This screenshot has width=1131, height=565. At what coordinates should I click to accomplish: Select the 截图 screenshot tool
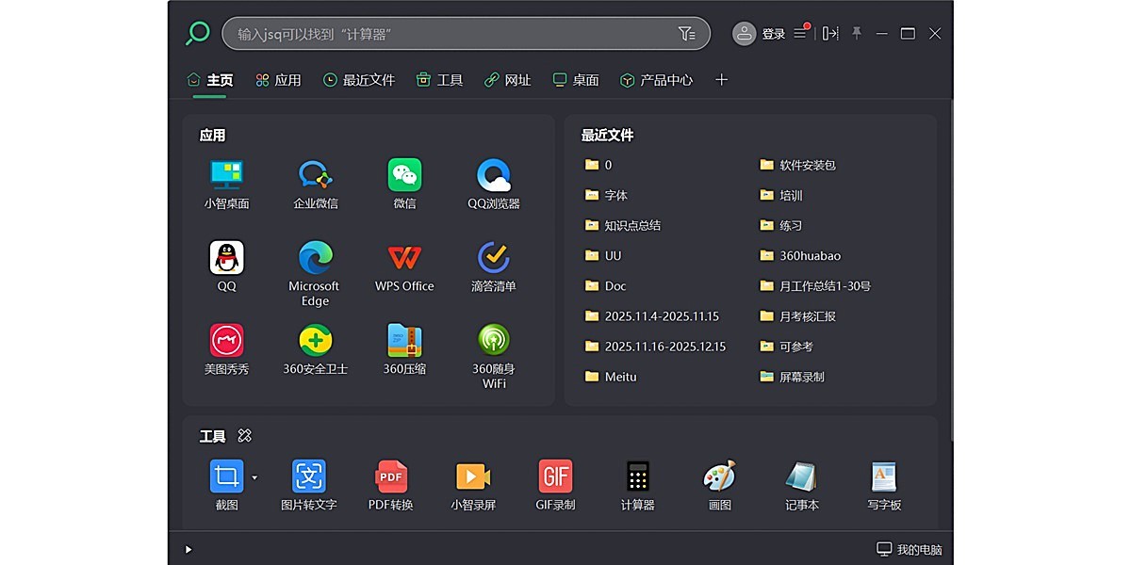[x=225, y=477]
